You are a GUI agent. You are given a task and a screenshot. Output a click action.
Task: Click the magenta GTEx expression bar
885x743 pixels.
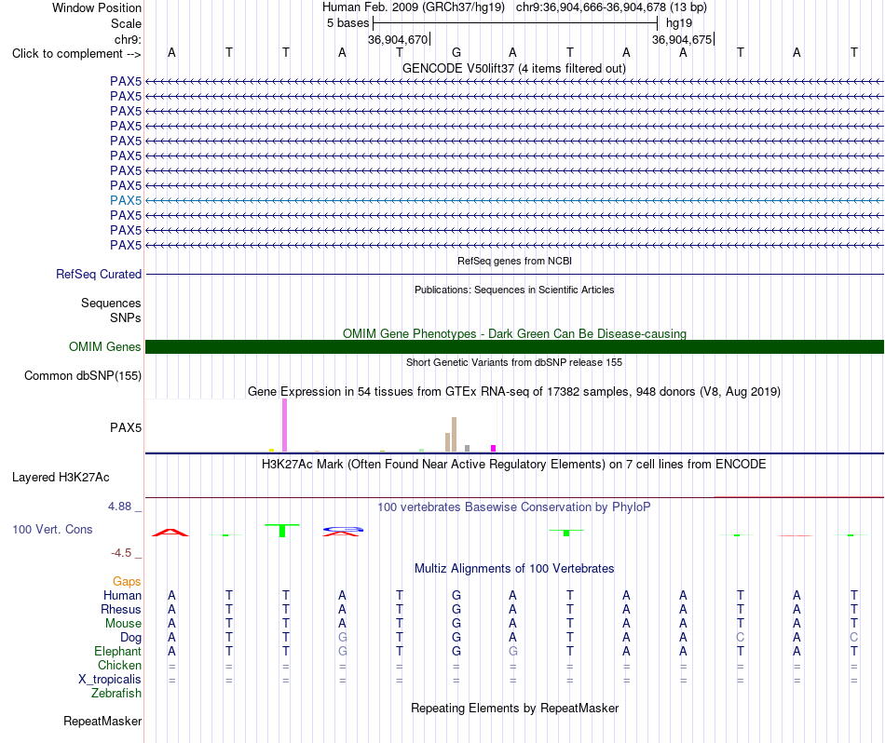point(494,449)
